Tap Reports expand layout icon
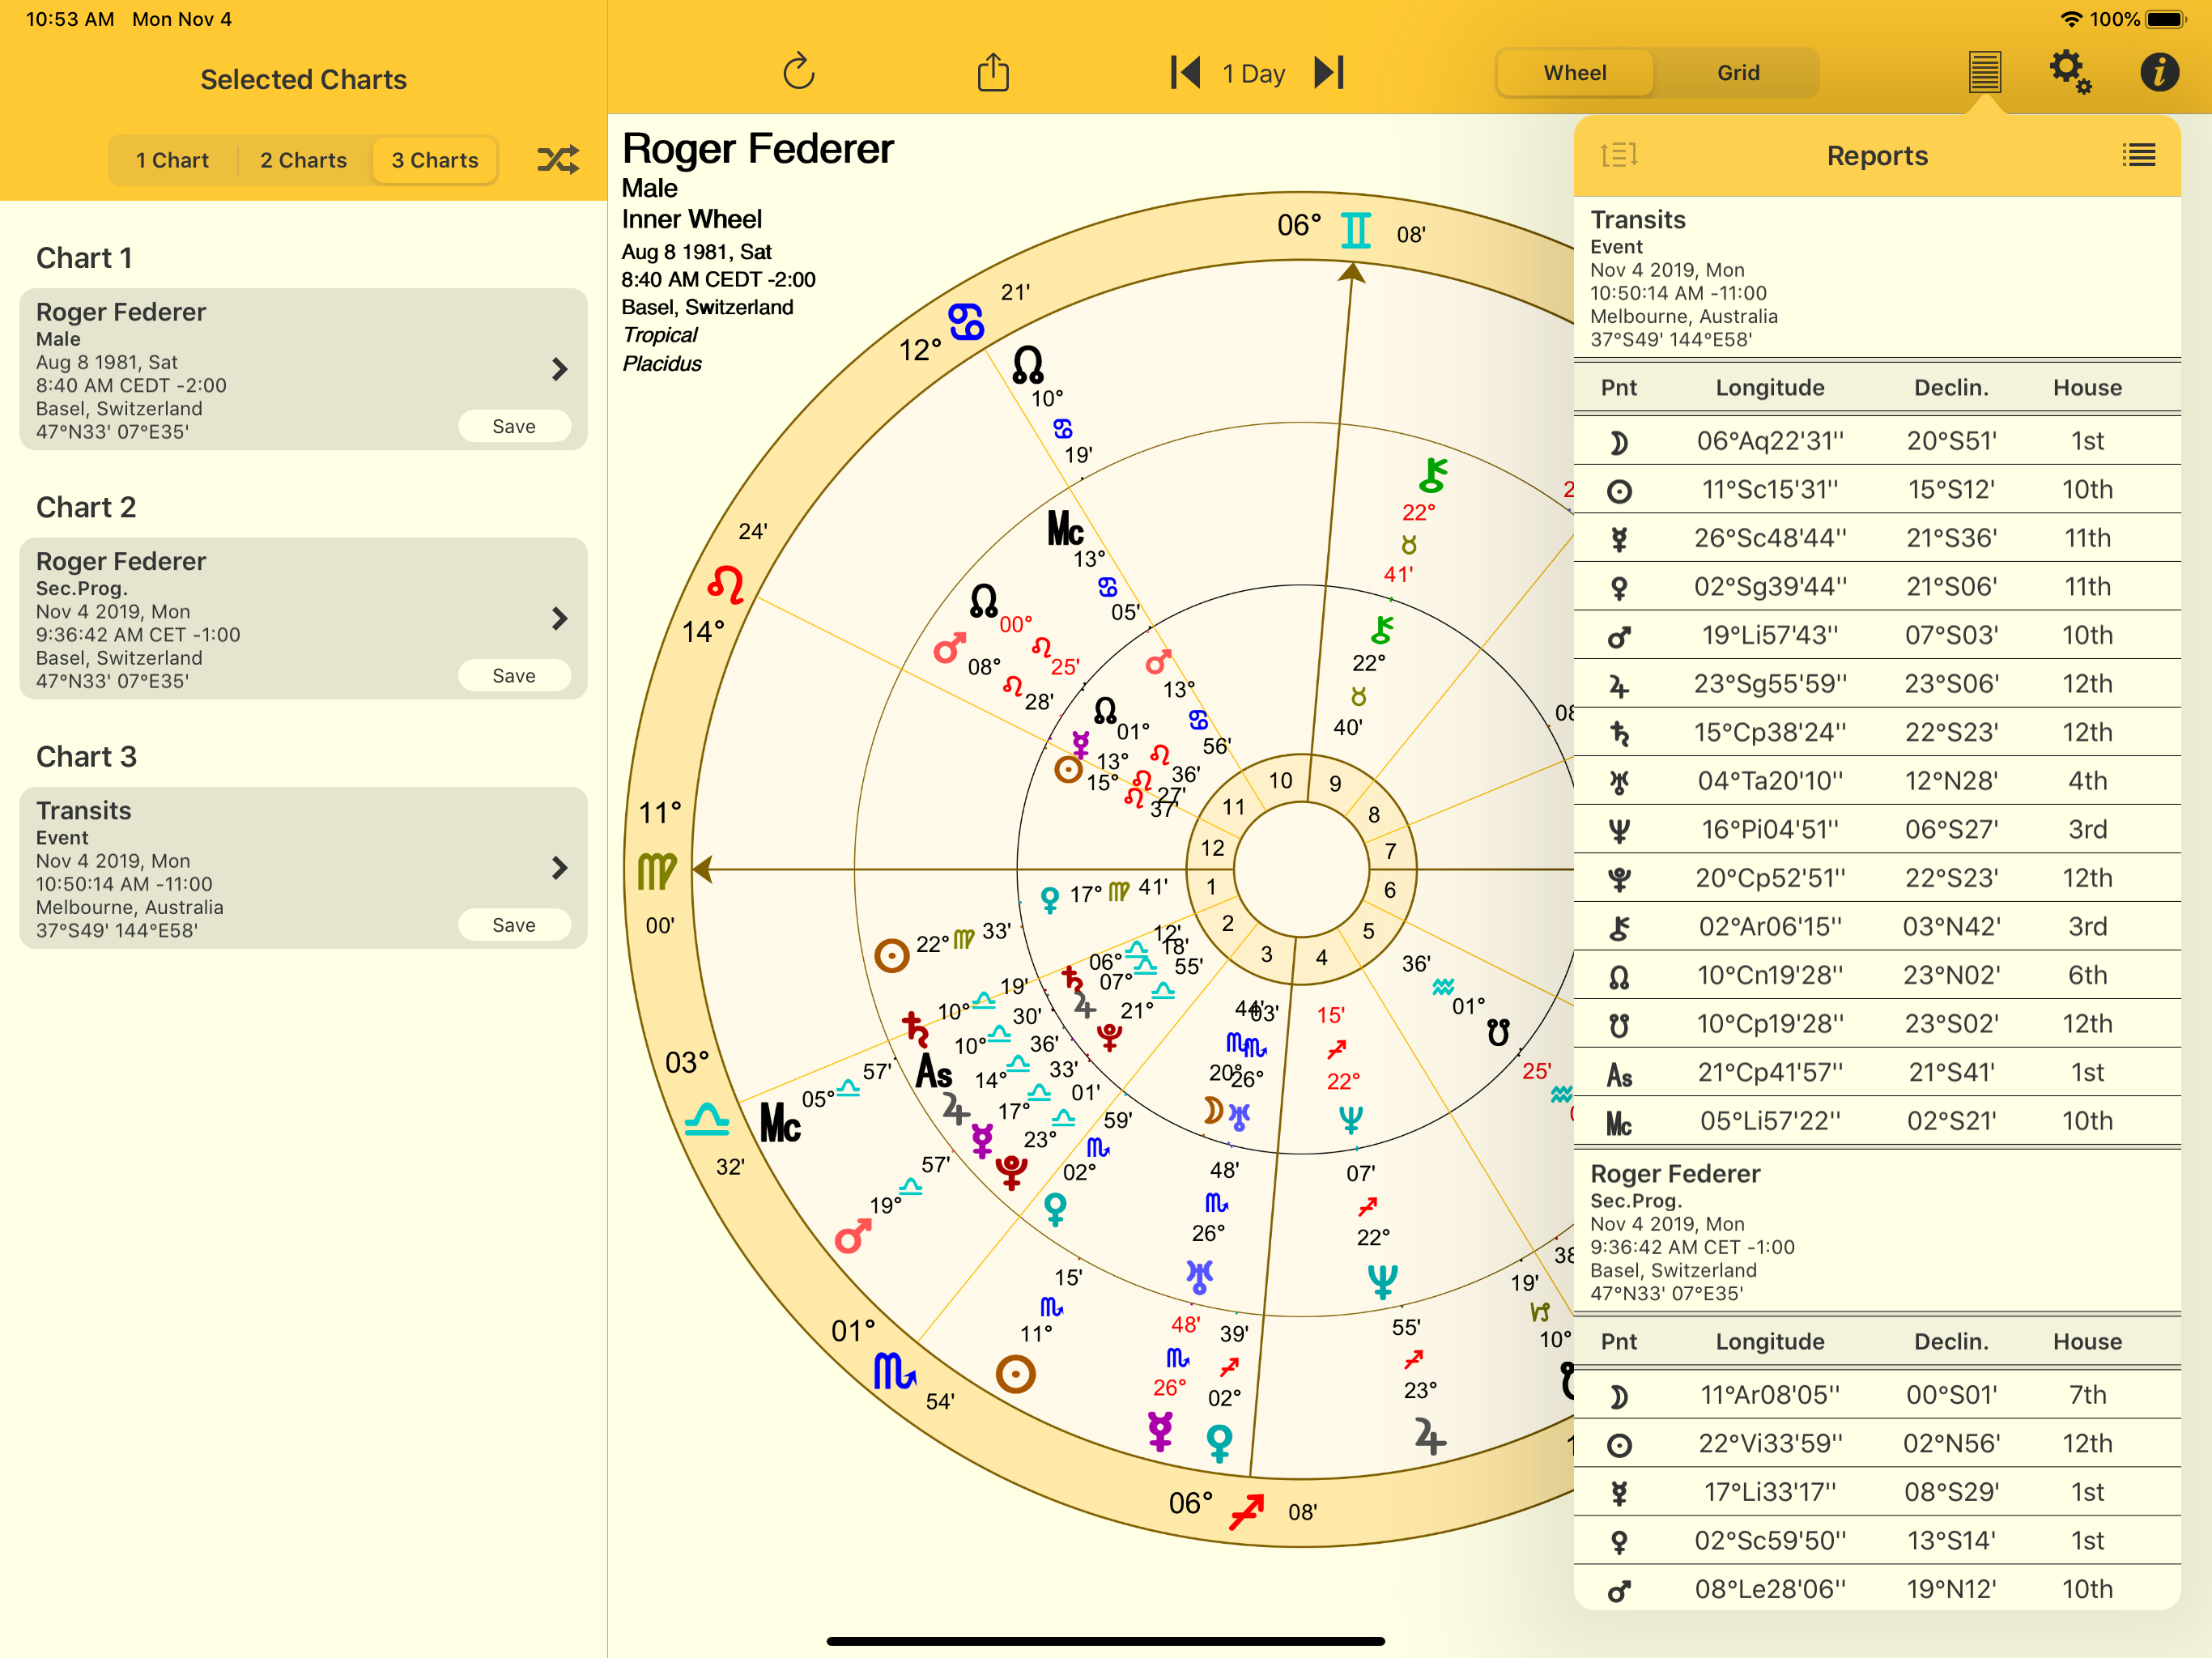Viewport: 2212px width, 1658px height. click(x=1618, y=155)
